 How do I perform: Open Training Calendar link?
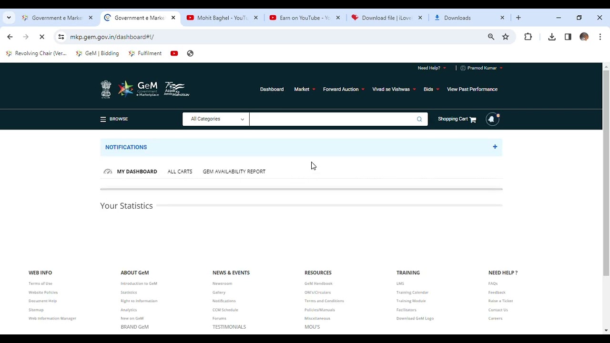(x=412, y=293)
